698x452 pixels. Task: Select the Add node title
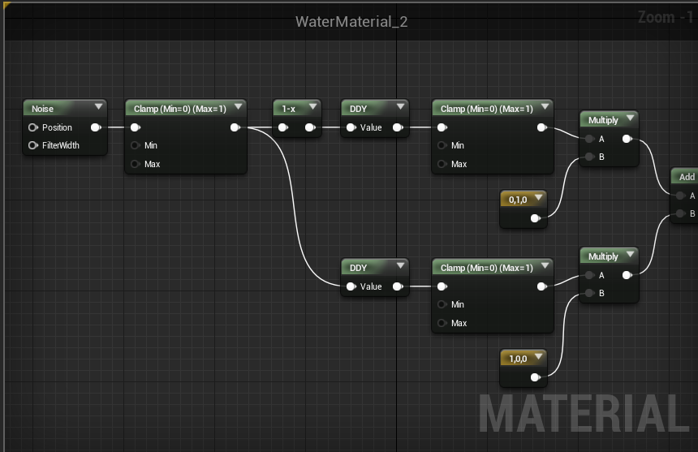click(x=687, y=177)
